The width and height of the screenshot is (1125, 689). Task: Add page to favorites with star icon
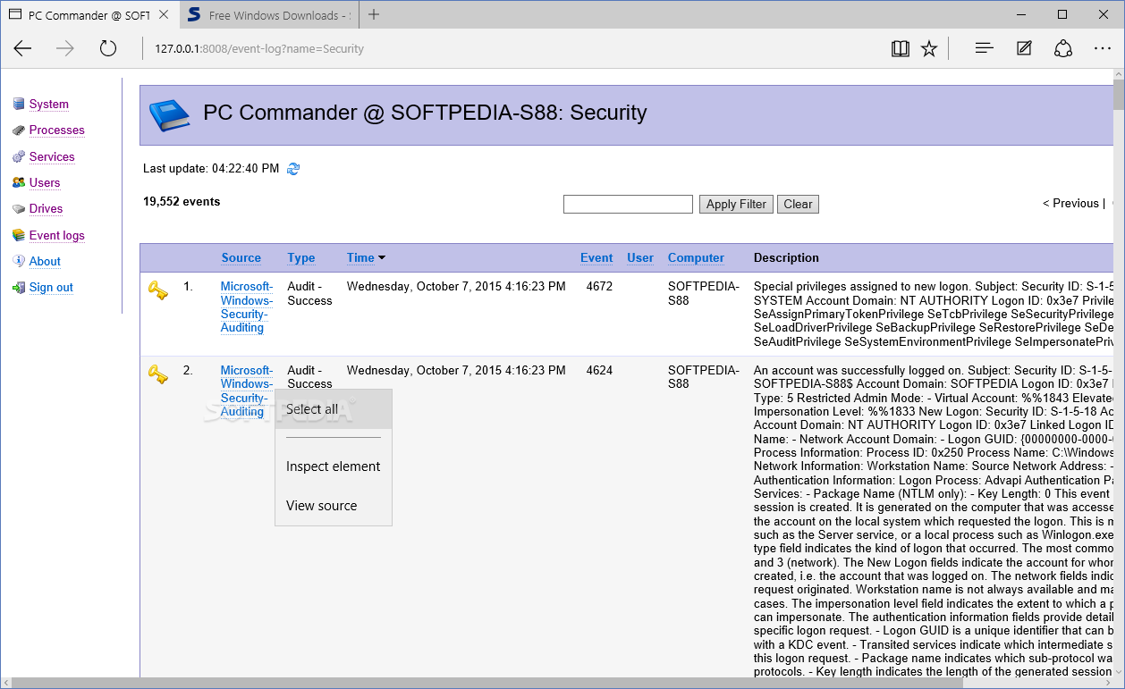[x=929, y=48]
